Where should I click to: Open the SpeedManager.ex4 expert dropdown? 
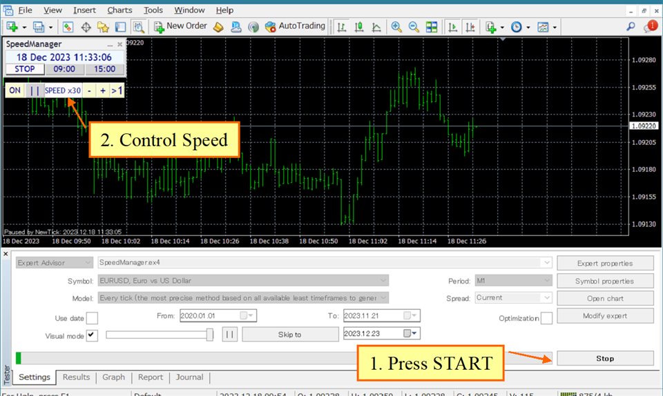point(547,263)
